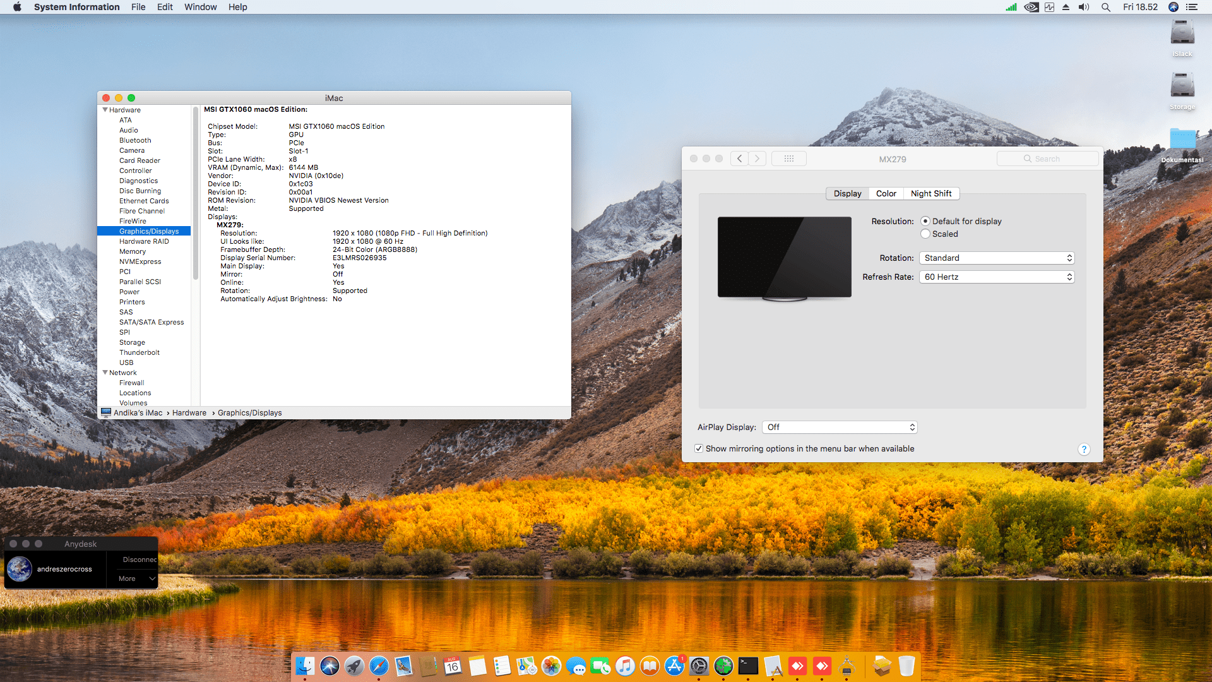Open the volume control in the menu bar
Screen dimensions: 1212x682
pos(1083,7)
